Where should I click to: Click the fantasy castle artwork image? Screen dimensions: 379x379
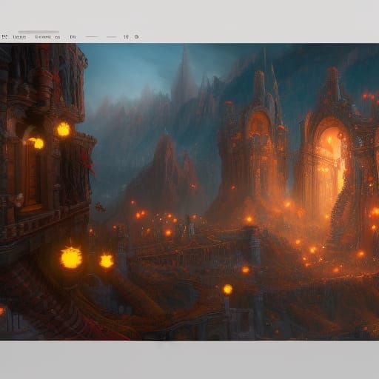189,192
